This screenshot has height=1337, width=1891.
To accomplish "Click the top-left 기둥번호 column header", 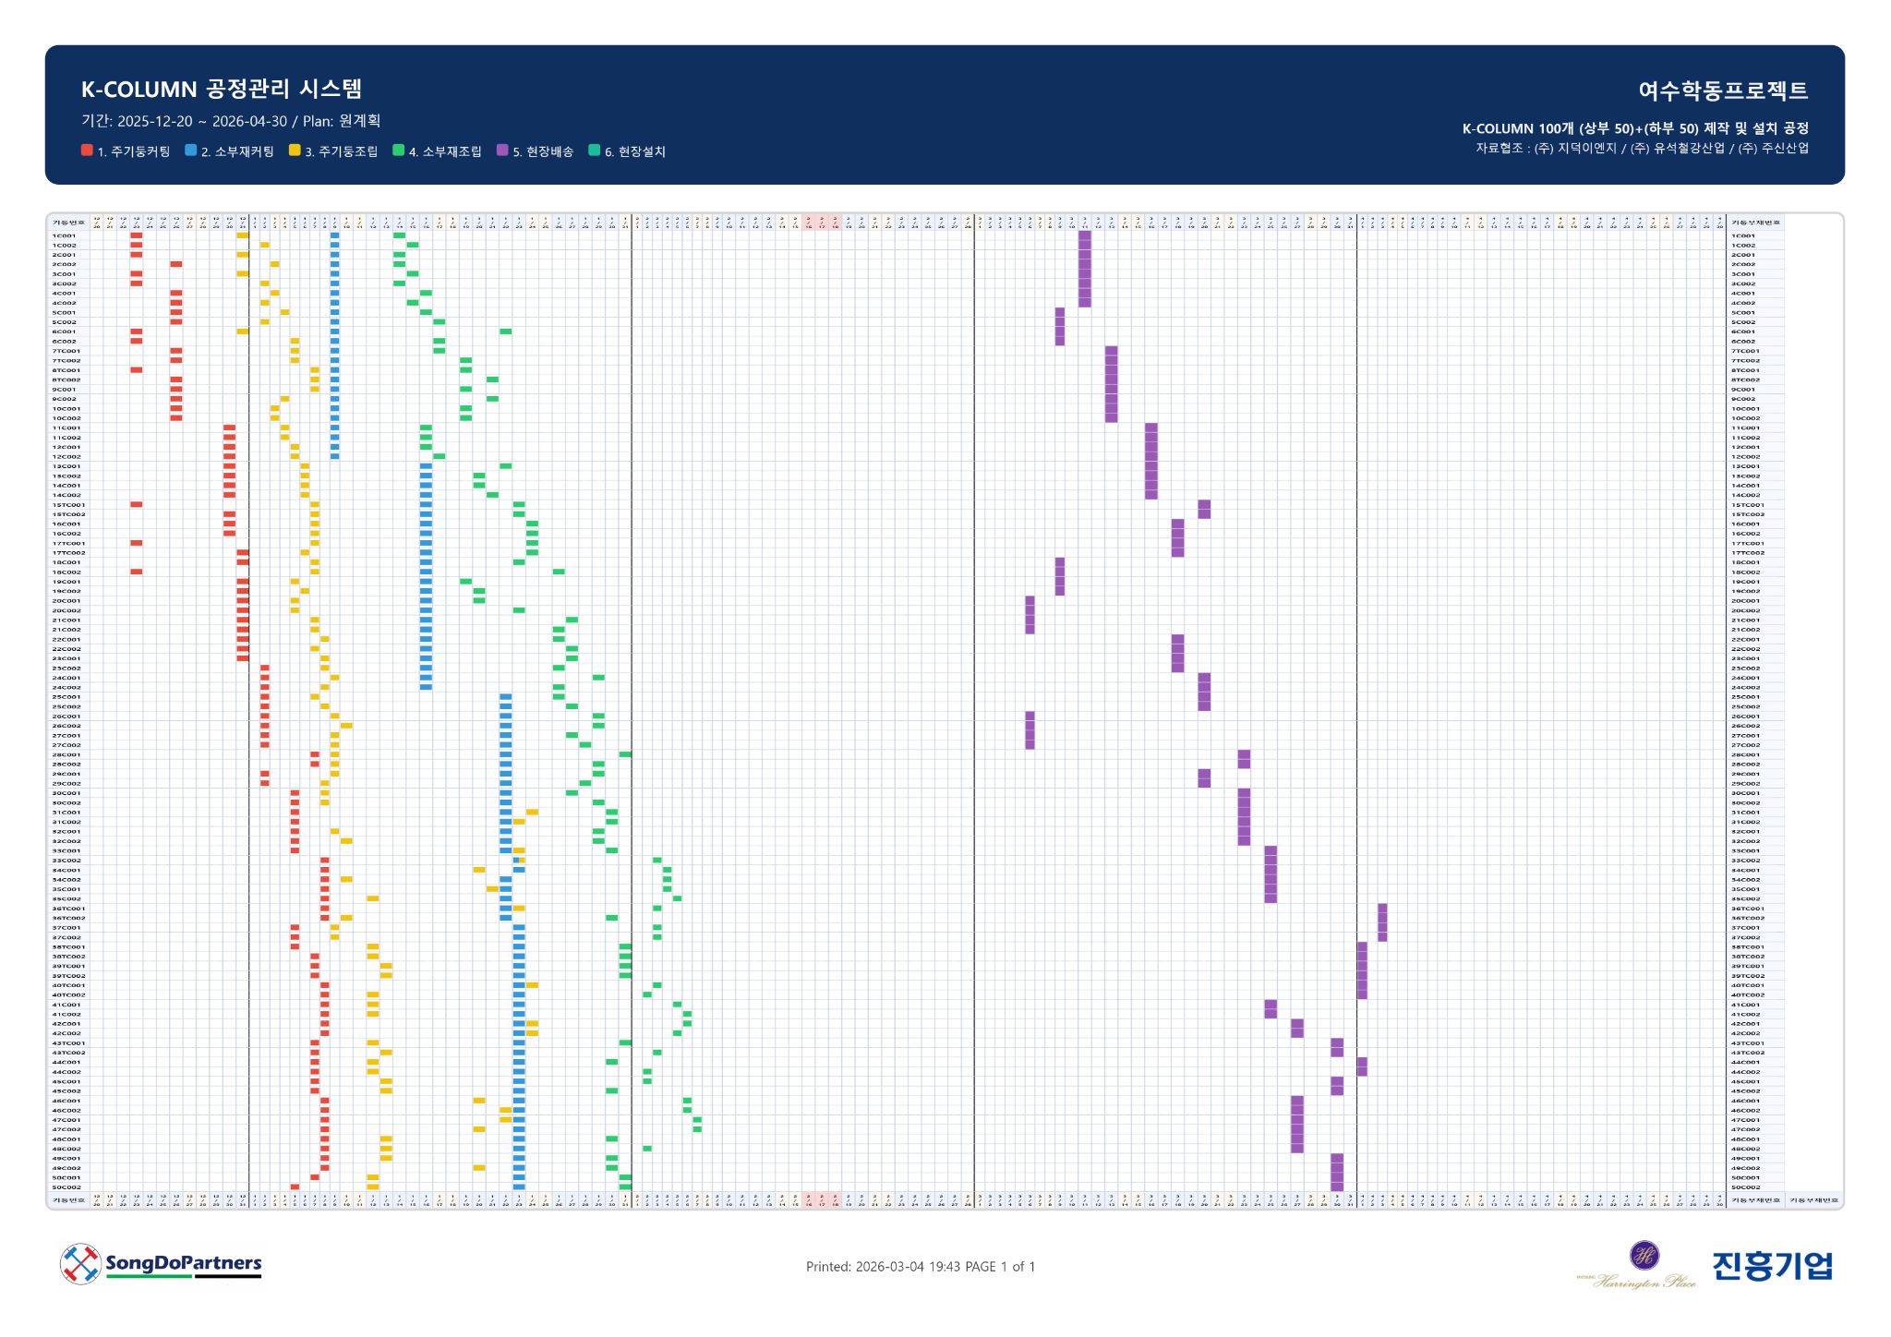I will click(68, 223).
